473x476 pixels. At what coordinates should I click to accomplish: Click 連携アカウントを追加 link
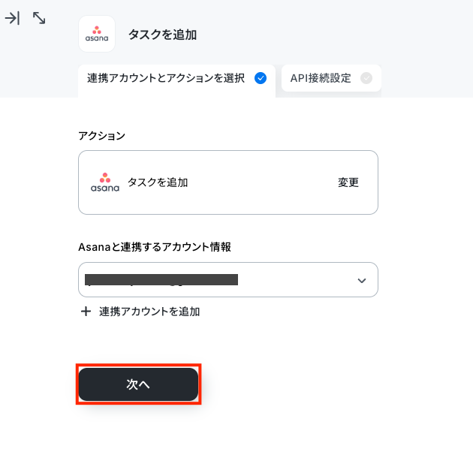149,312
